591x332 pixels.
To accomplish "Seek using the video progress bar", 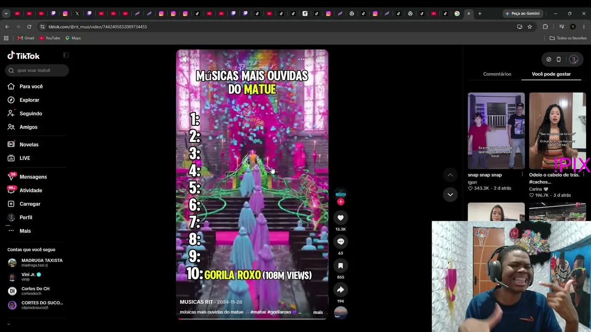I will [x=252, y=319].
